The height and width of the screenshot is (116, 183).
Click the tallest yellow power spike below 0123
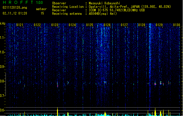point(57,112)
